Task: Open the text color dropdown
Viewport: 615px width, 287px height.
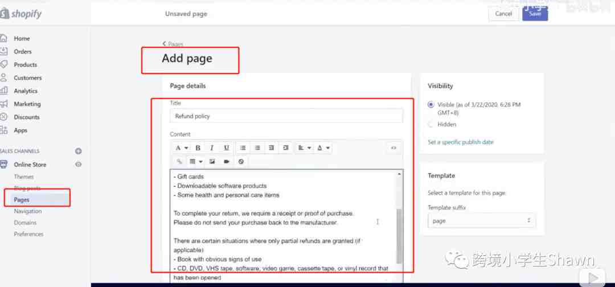Action: [323, 148]
